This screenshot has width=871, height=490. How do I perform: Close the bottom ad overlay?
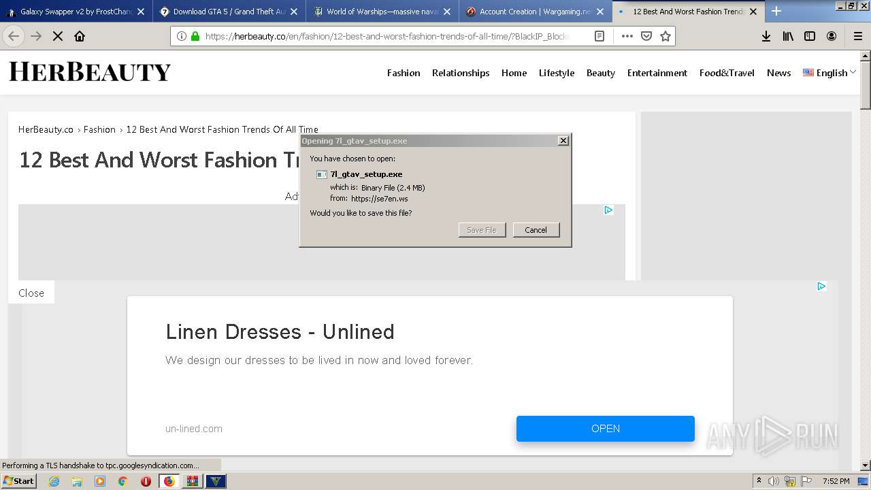pos(31,293)
